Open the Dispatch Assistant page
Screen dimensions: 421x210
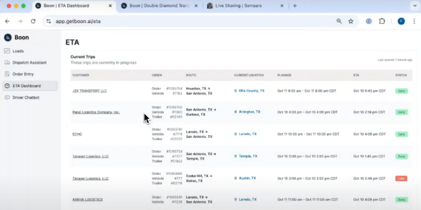point(30,63)
